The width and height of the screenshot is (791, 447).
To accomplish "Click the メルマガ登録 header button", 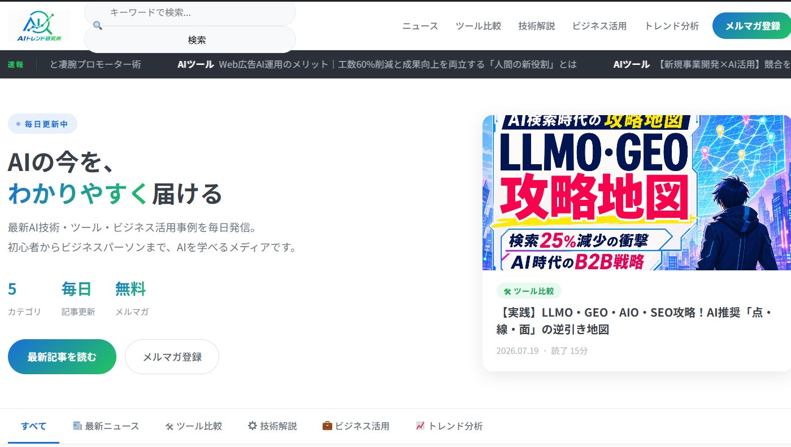I will coord(752,26).
